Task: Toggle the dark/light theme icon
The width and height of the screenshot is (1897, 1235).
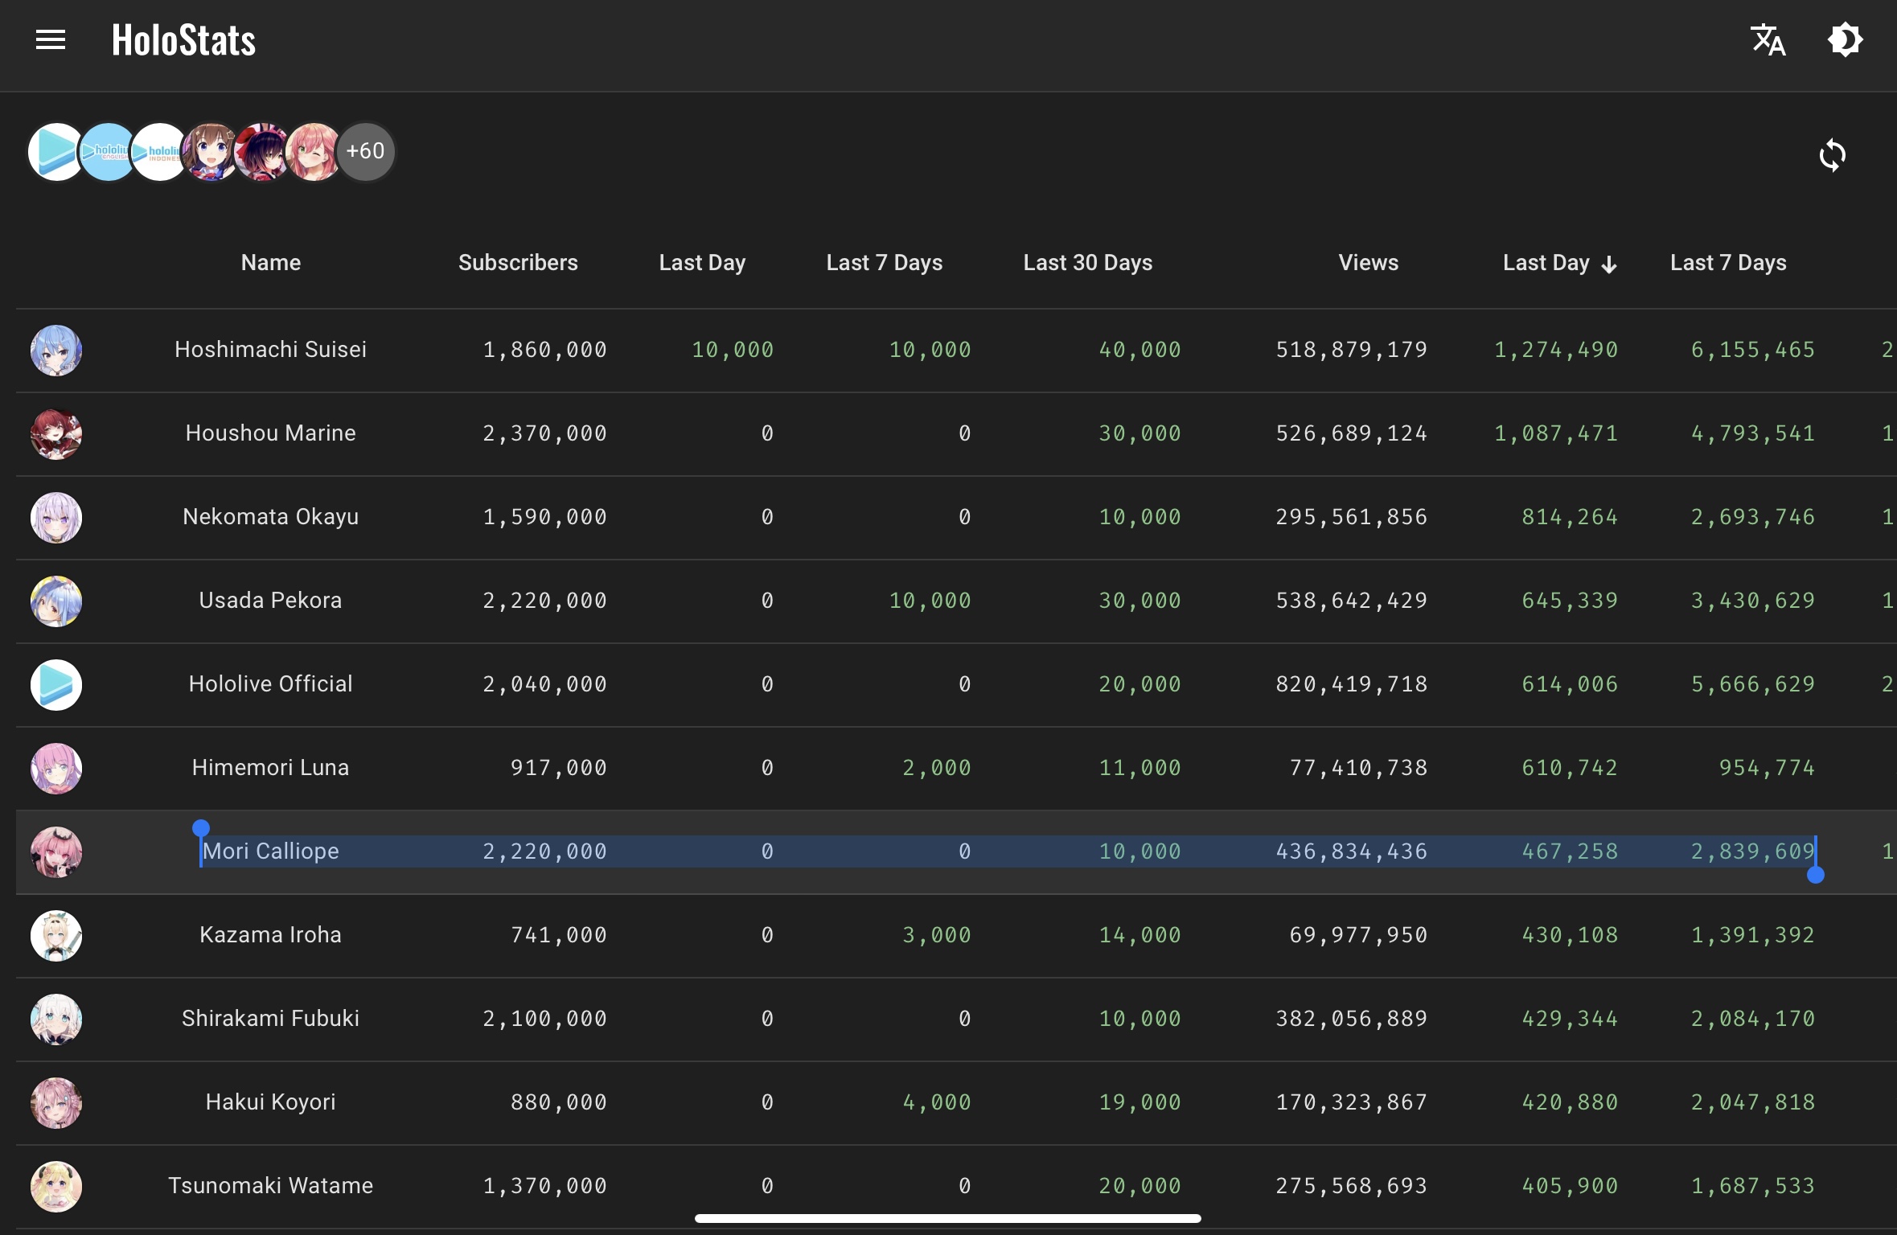Action: [1845, 39]
